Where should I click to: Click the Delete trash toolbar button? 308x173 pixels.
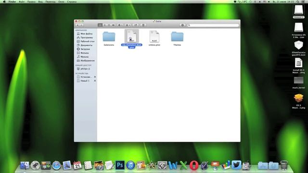click(143, 25)
